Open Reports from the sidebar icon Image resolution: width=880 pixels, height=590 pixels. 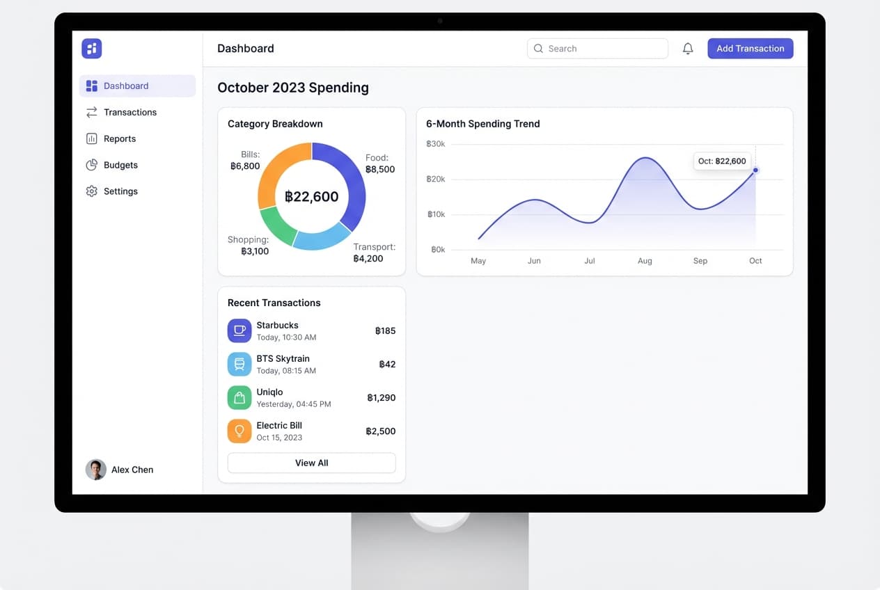91,138
